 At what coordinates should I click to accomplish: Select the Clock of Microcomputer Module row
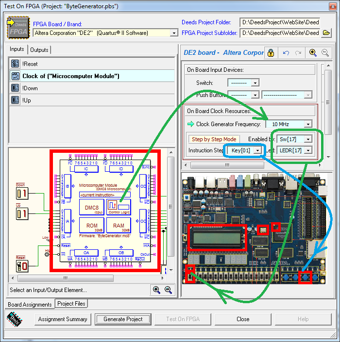92,76
